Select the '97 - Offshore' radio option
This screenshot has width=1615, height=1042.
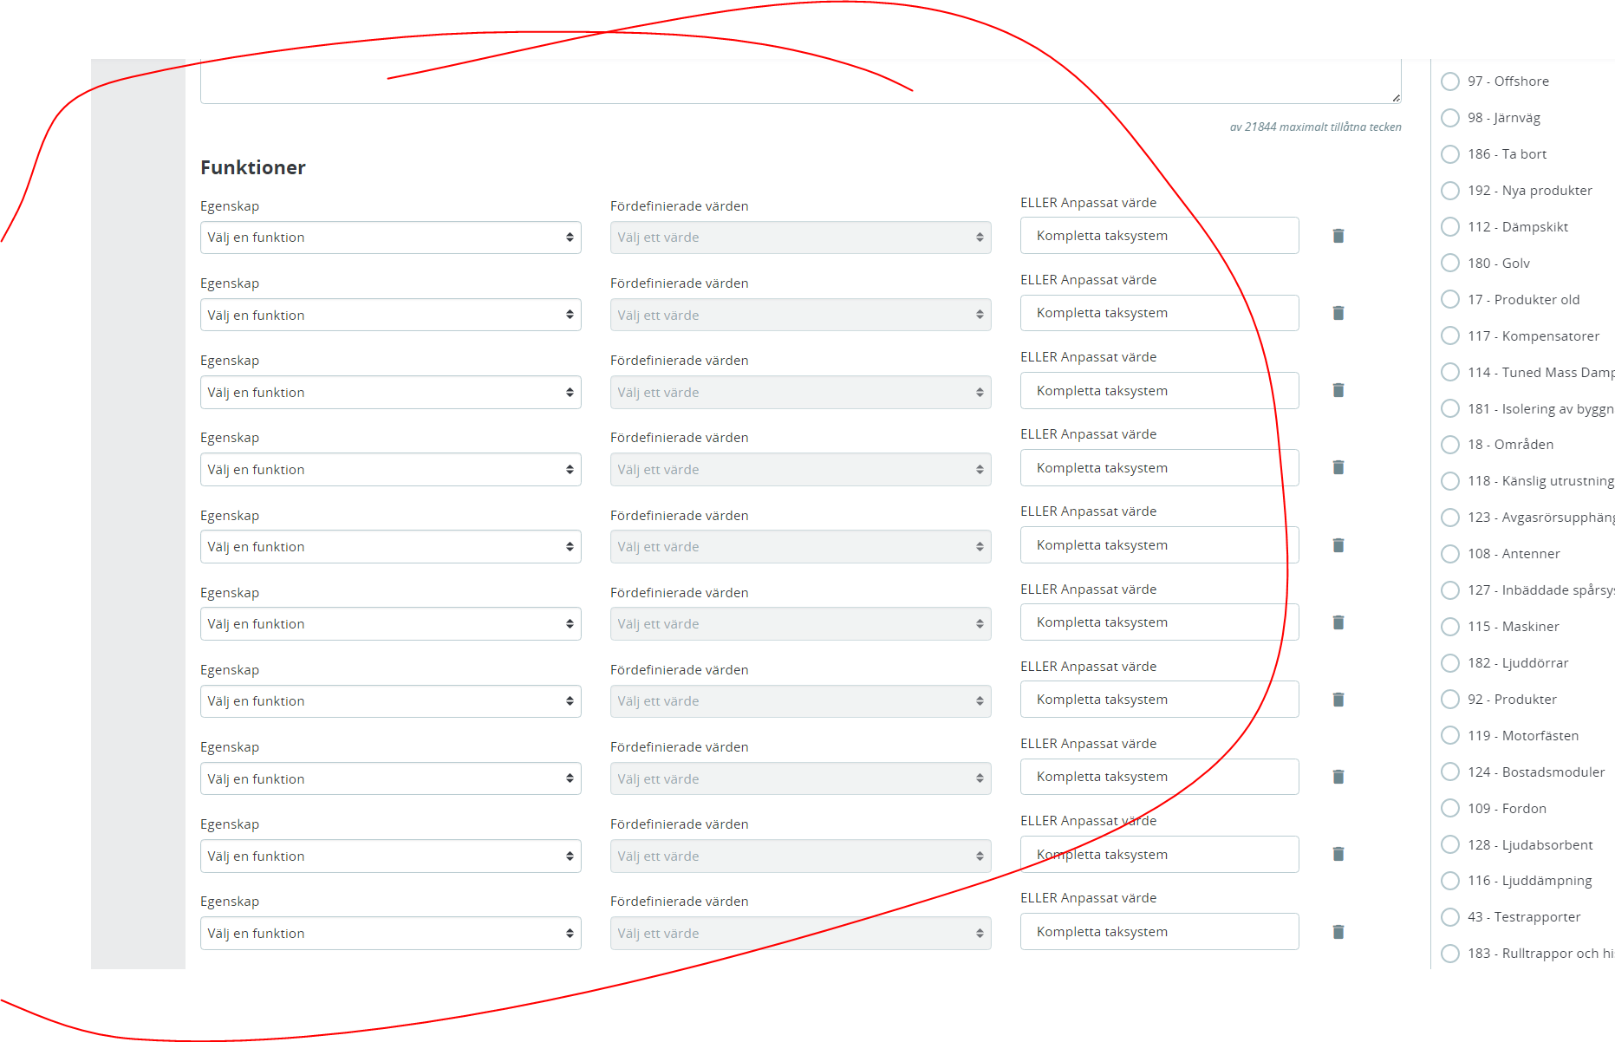[x=1450, y=81]
